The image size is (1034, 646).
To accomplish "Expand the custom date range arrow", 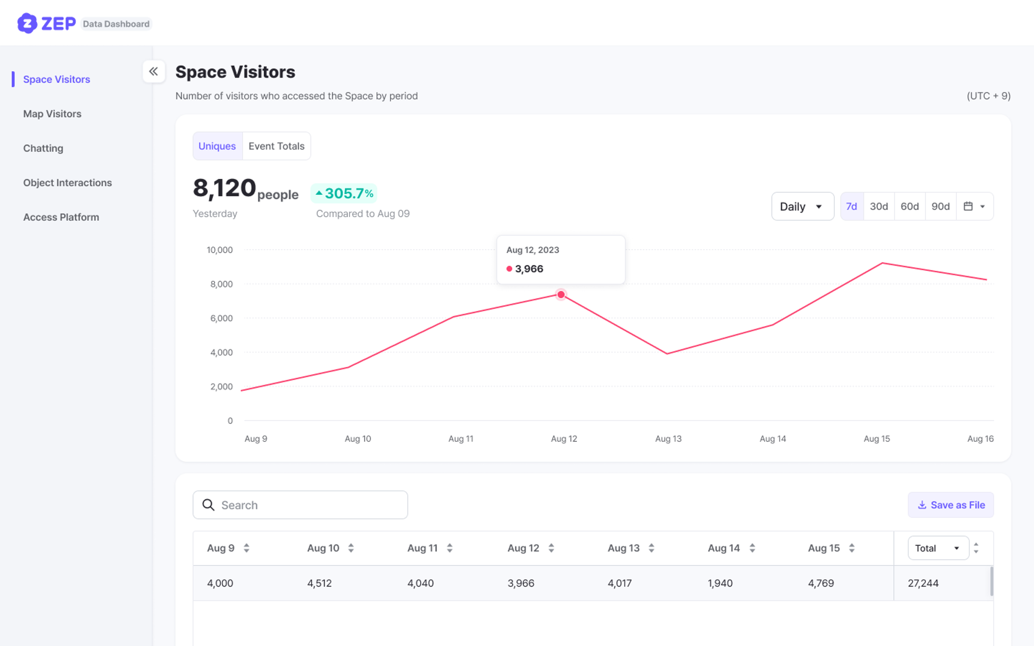I will (x=983, y=206).
